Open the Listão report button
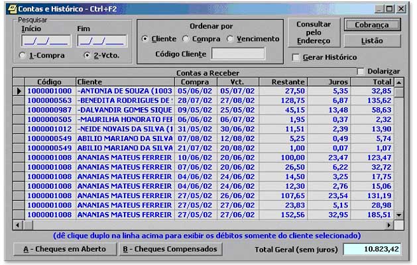The image size is (417, 265). point(372,41)
